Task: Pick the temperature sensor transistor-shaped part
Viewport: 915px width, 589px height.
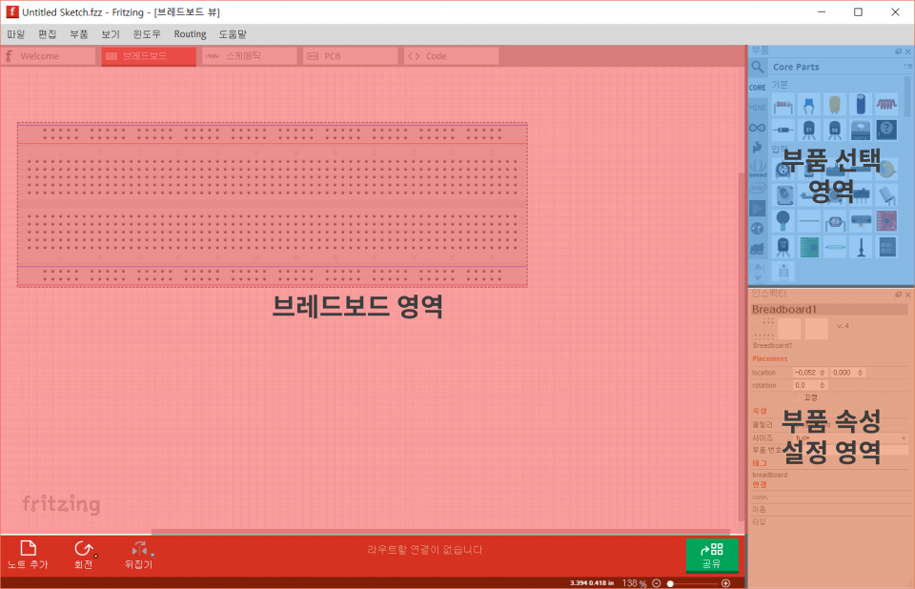Action: (x=783, y=247)
